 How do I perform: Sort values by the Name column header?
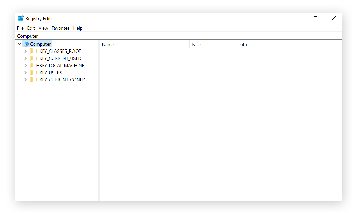click(x=108, y=44)
